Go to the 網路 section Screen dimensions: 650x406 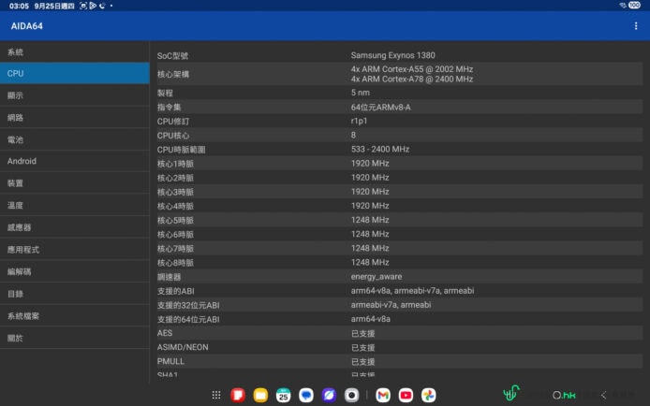[x=75, y=118]
